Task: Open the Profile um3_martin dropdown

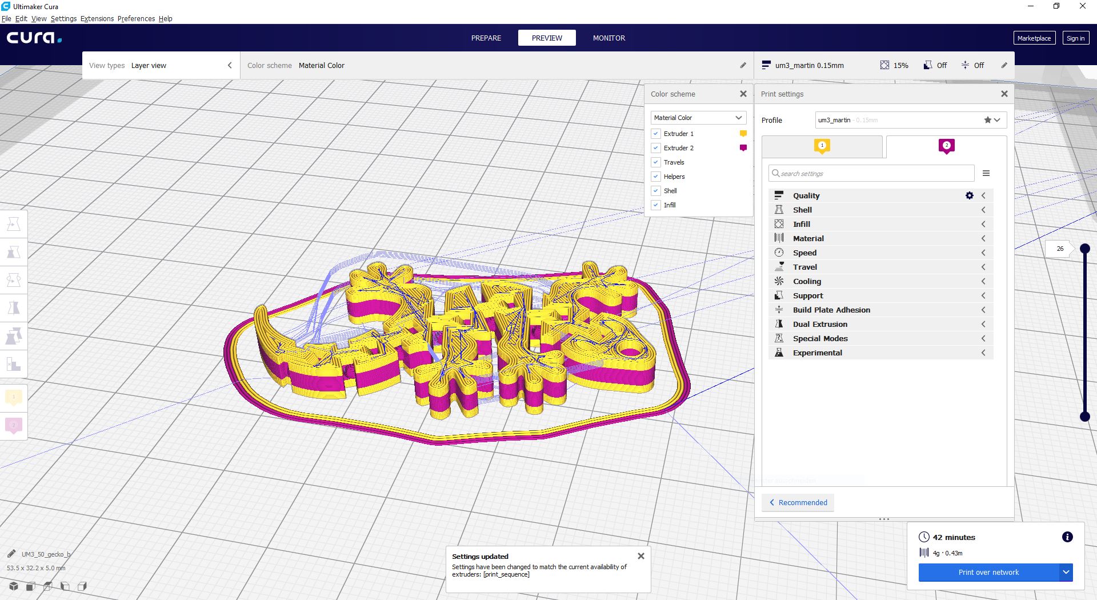Action: tap(911, 120)
